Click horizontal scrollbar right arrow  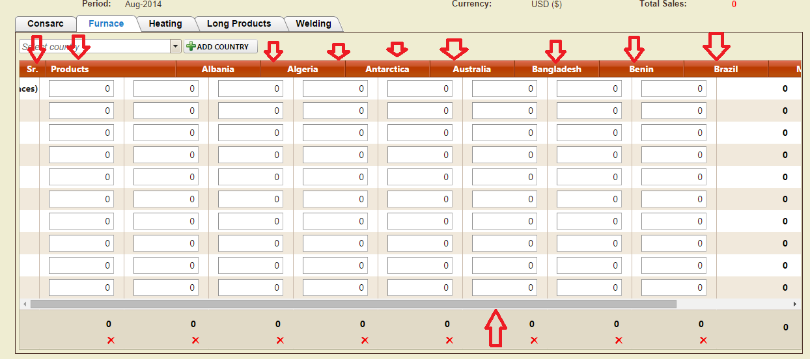(x=795, y=304)
